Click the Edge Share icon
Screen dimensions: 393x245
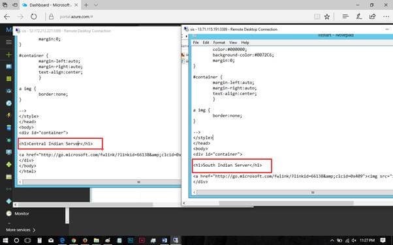(373, 16)
